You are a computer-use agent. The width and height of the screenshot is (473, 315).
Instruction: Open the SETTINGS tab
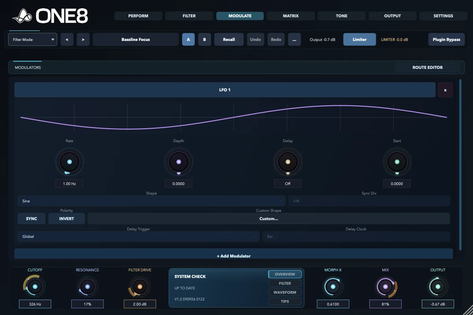[x=443, y=16]
